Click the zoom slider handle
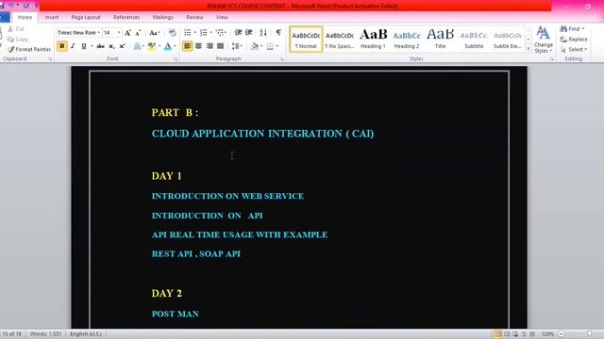The image size is (604, 339). pyautogui.click(x=589, y=334)
